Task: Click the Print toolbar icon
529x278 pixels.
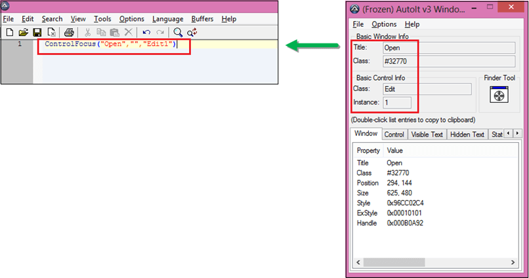Action: click(x=69, y=32)
